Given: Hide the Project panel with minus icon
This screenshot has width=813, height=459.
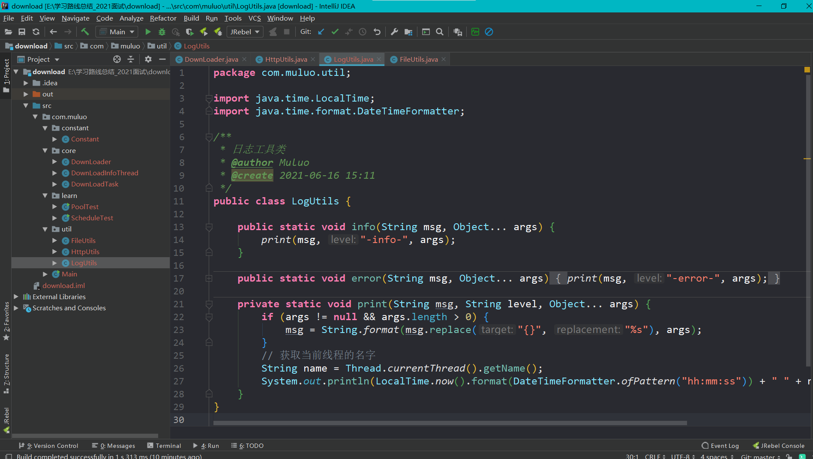Looking at the screenshot, I should (x=162, y=59).
